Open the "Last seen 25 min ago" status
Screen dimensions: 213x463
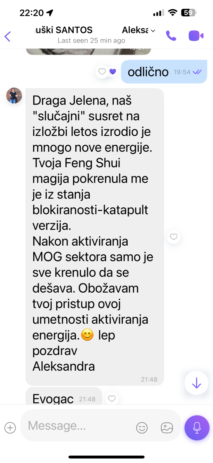pyautogui.click(x=91, y=41)
